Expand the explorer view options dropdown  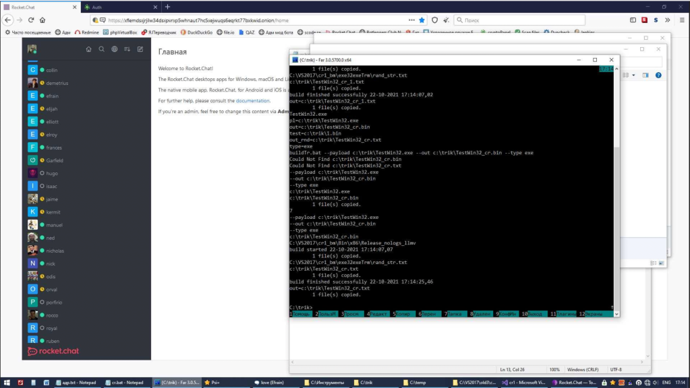pyautogui.click(x=633, y=75)
